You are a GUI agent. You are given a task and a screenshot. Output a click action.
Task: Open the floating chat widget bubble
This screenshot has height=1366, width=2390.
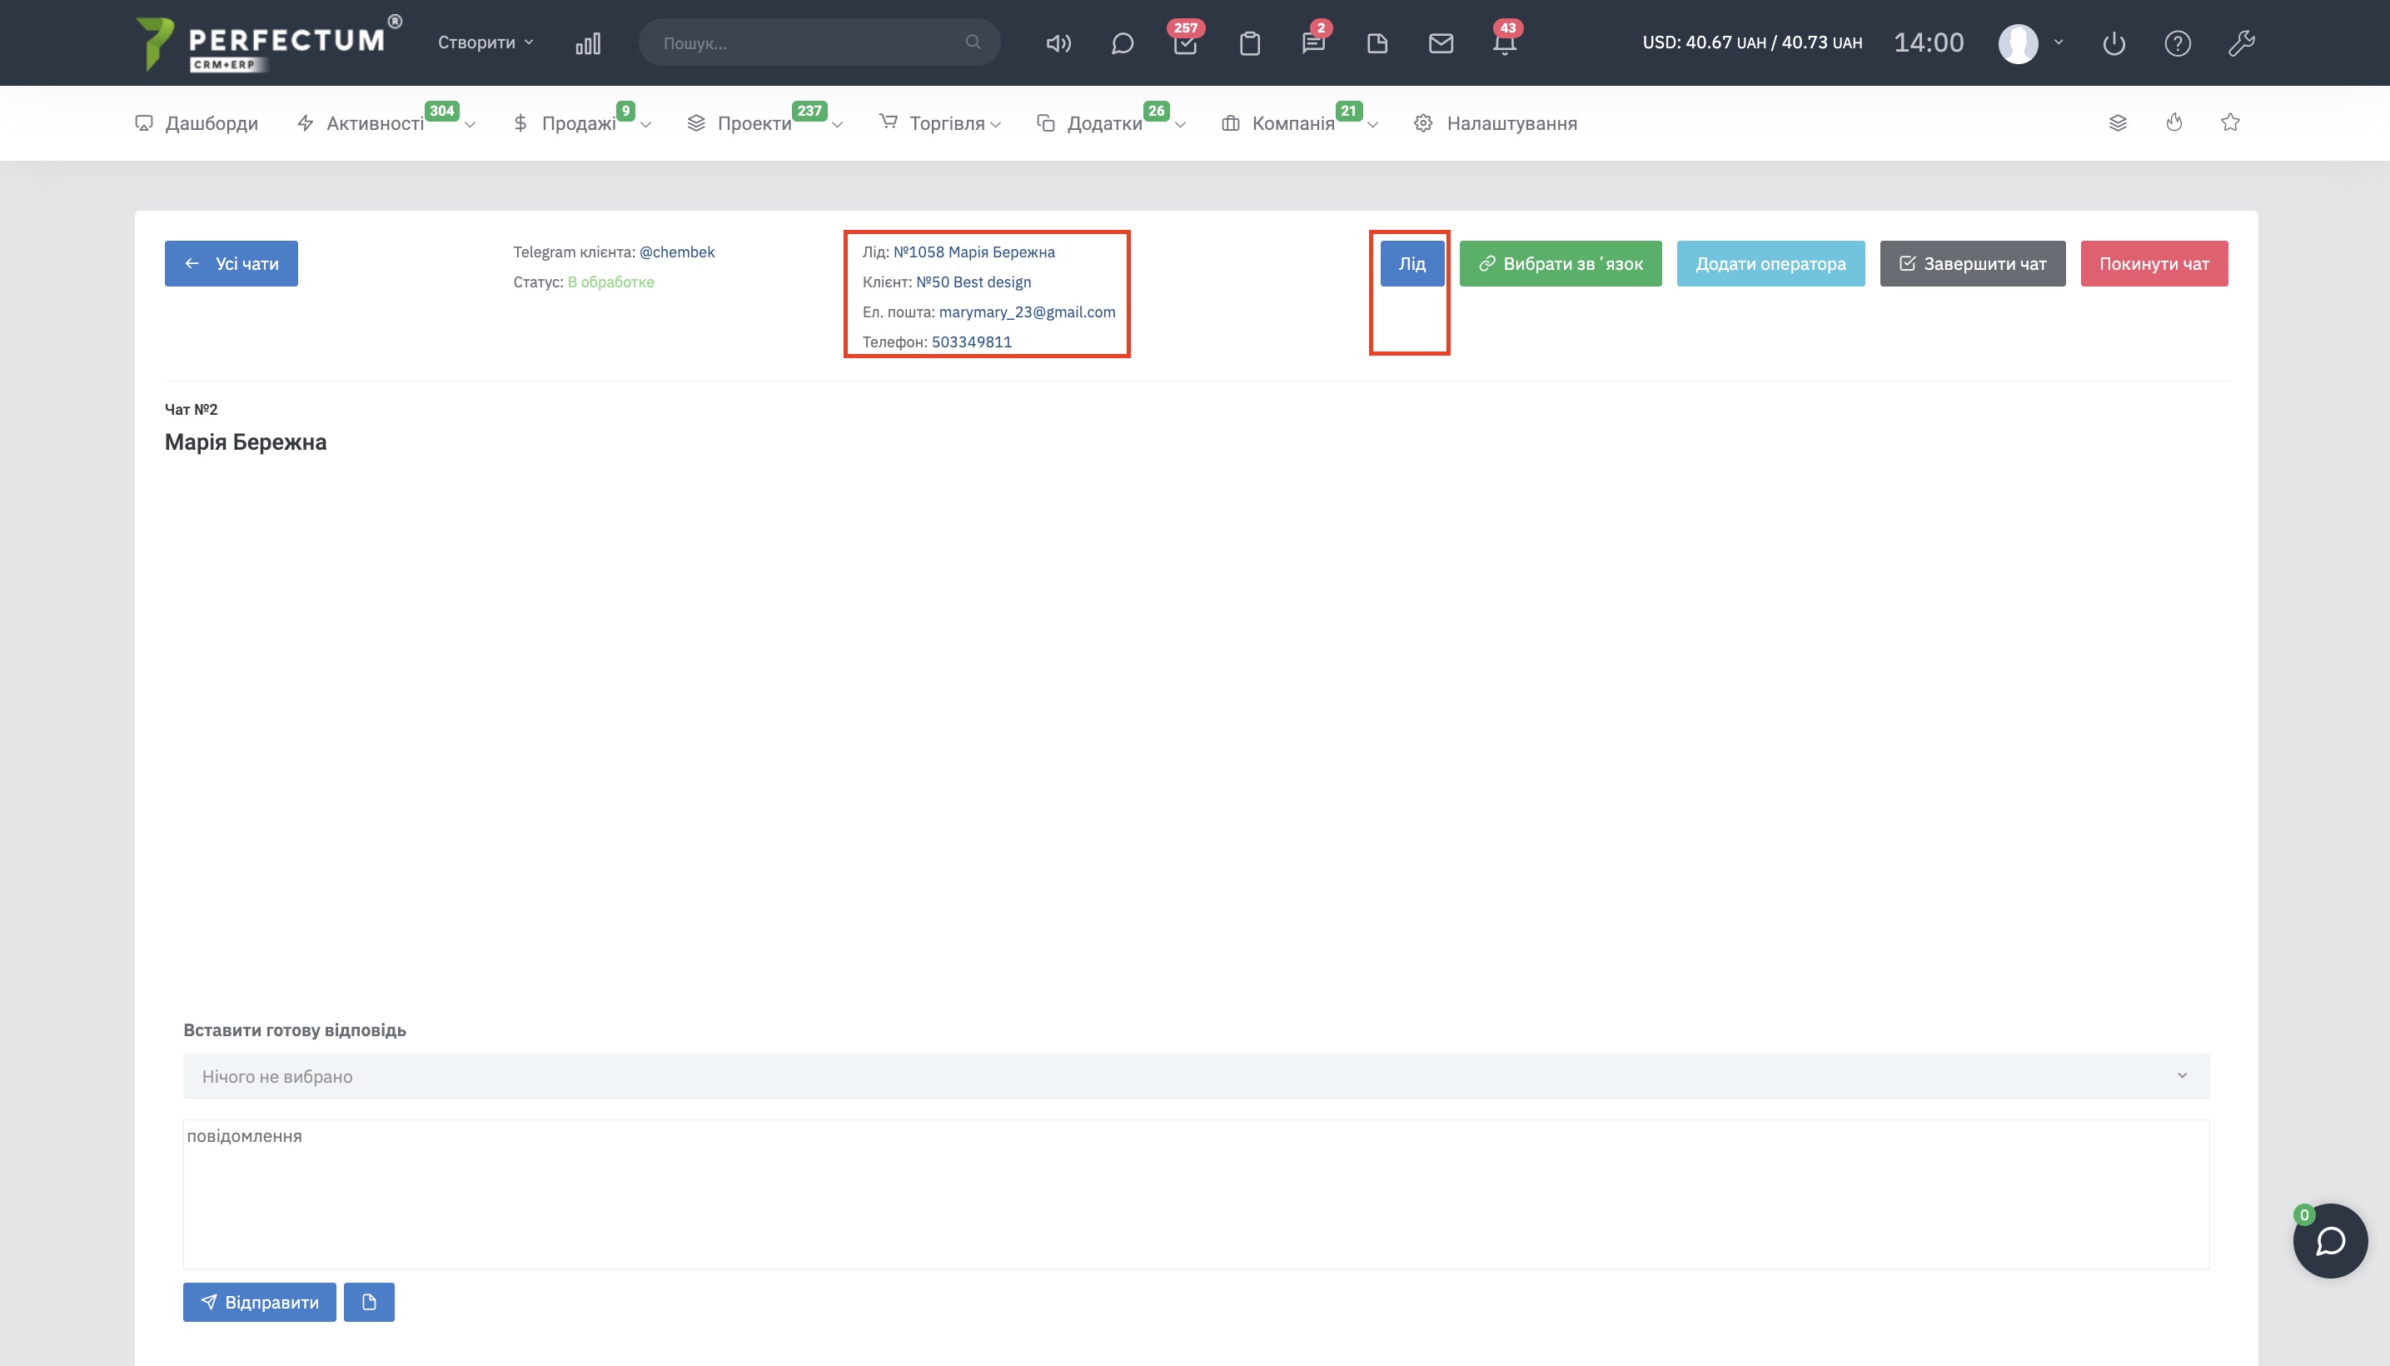(2330, 1240)
